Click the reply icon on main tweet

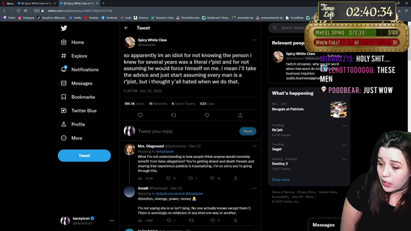140,115
